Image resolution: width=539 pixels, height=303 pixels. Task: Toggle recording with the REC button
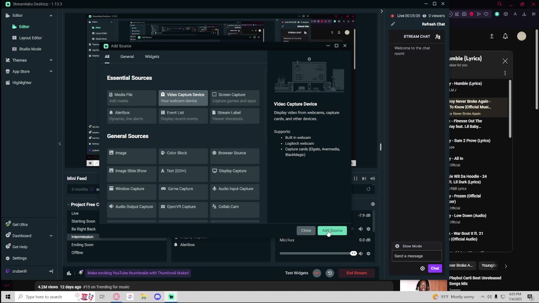(317, 273)
